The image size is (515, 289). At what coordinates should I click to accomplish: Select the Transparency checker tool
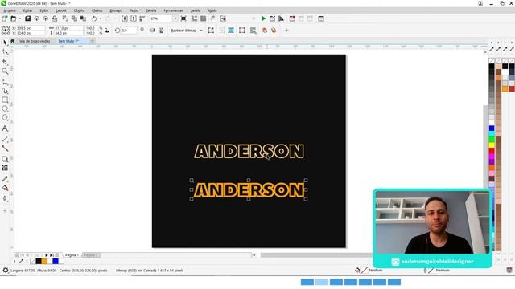click(x=5, y=168)
